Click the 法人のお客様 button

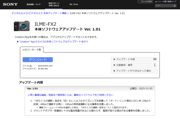coord(145,1)
